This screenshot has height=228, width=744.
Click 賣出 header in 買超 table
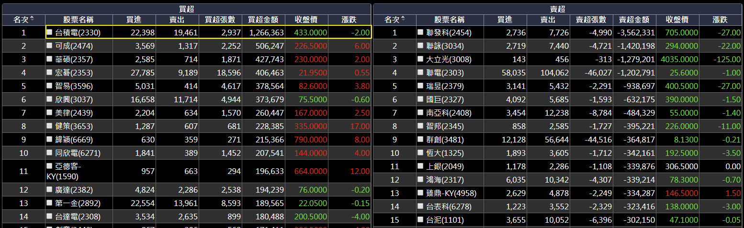click(177, 20)
